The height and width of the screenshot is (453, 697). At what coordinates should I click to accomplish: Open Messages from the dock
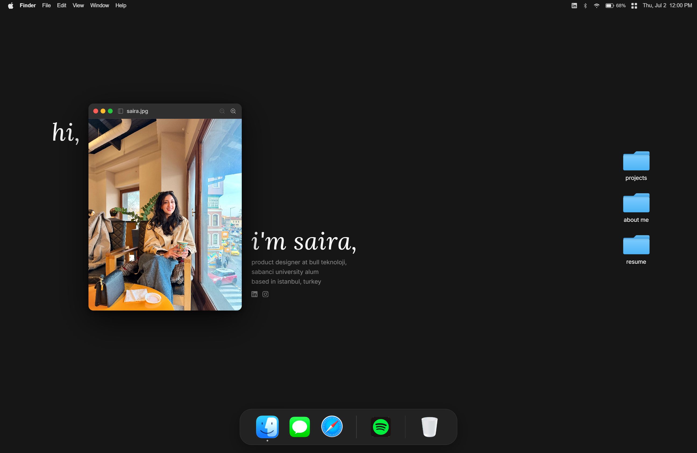(x=300, y=427)
